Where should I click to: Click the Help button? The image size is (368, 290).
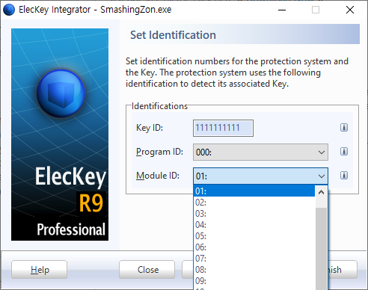(39, 270)
